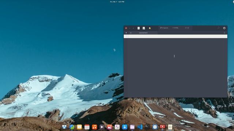Screen dimensions: 234x131
Task: Click inside the empty dark editor area
Action: pyautogui.click(x=175, y=68)
